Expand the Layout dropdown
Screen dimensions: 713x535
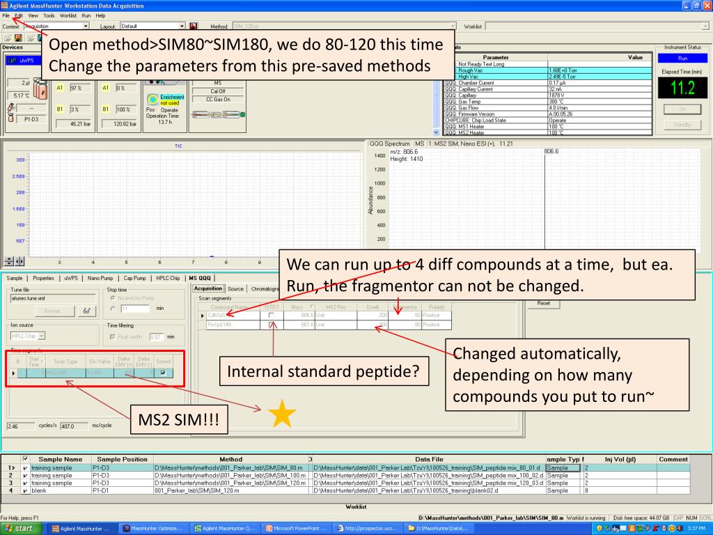[182, 26]
